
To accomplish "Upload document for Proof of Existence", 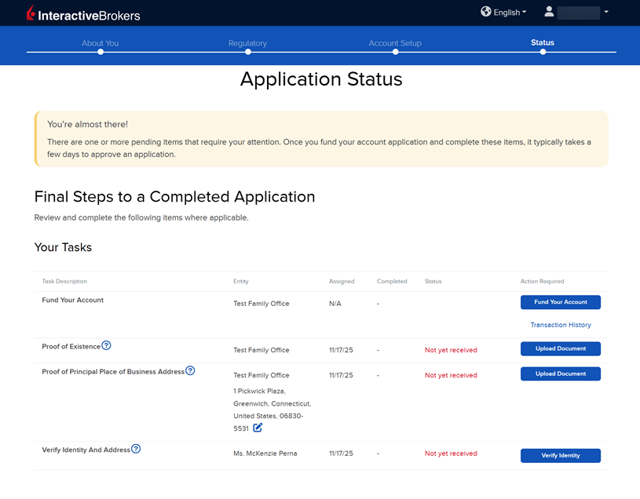I will 560,348.
